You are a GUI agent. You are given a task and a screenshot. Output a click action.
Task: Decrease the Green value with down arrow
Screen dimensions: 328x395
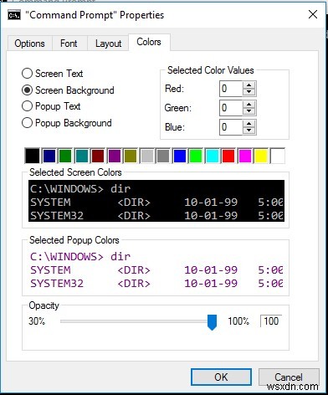(x=249, y=111)
